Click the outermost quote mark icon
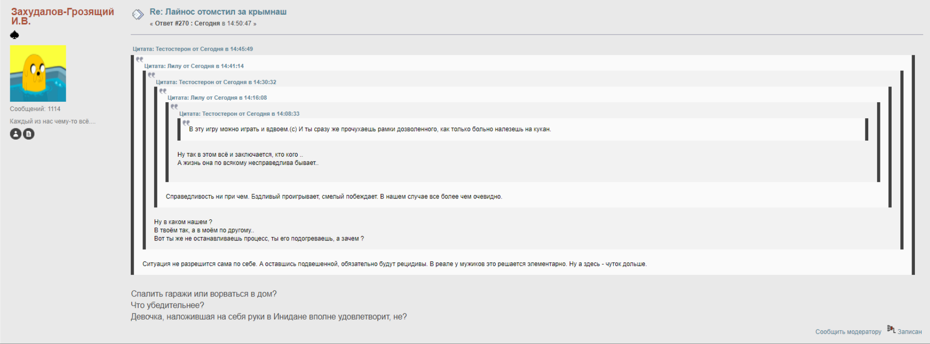The width and height of the screenshot is (930, 344). 140,59
